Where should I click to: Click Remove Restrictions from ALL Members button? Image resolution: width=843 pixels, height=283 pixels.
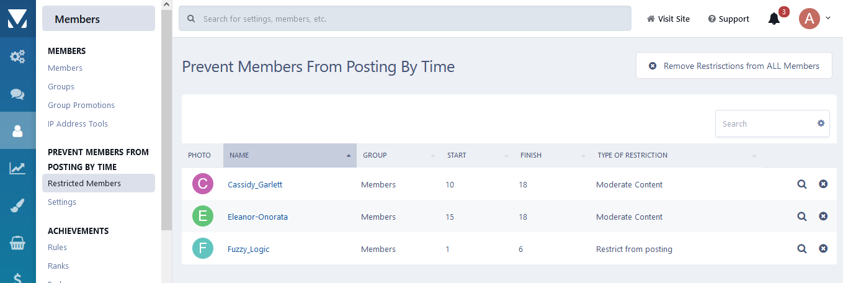pyautogui.click(x=734, y=66)
